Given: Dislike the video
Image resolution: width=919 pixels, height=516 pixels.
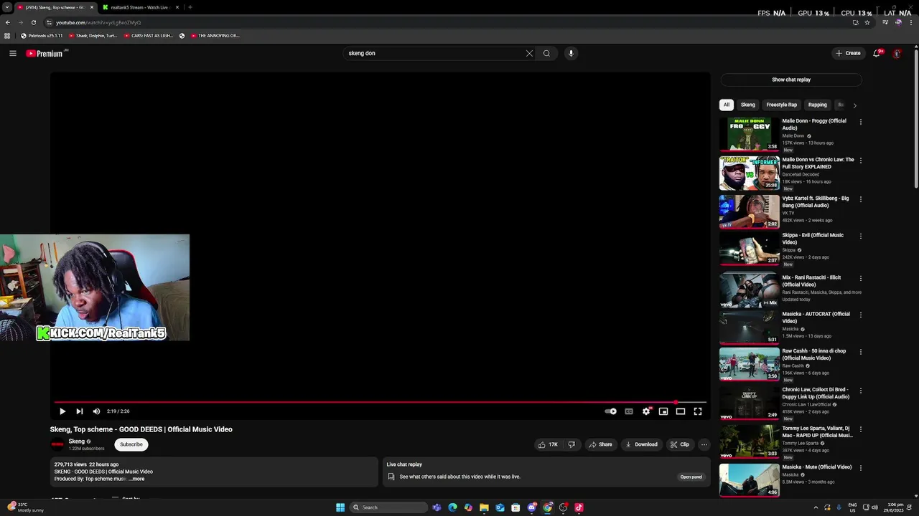Looking at the screenshot, I should pos(572,444).
